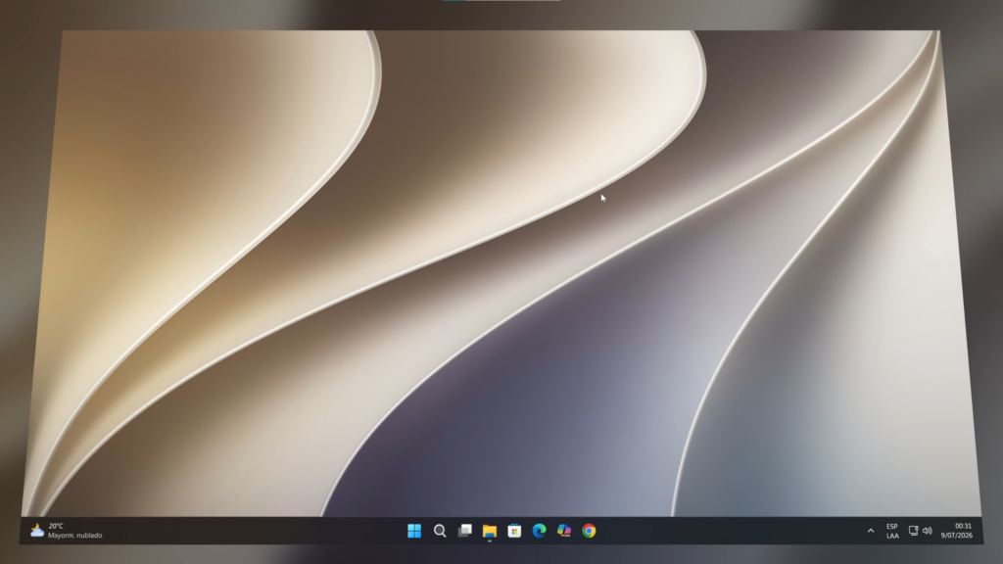Click the 'Mayorm. nublado' weather text

74,536
